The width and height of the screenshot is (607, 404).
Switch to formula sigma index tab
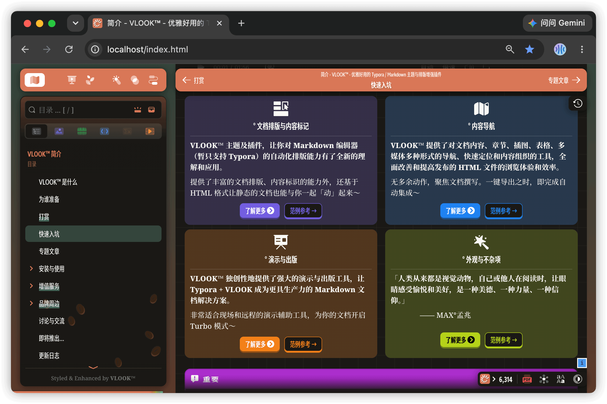point(127,131)
